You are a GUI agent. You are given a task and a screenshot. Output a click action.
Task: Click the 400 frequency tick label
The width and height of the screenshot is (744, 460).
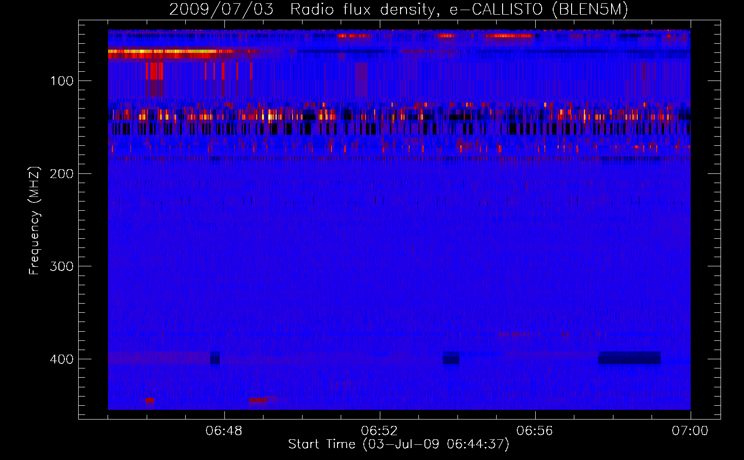(62, 359)
